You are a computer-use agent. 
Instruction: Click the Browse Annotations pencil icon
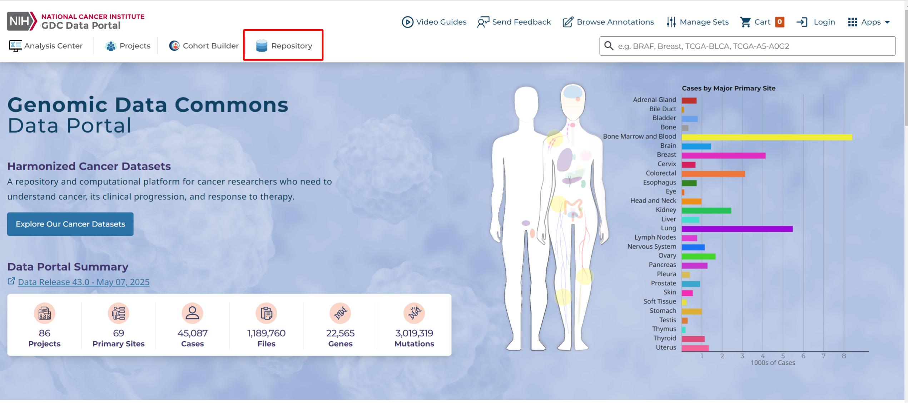tap(567, 22)
